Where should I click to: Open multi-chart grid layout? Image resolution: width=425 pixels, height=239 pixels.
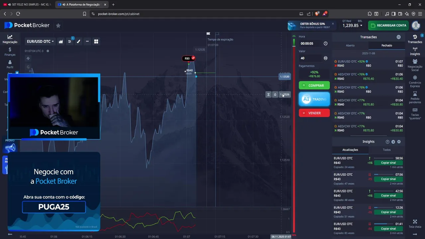point(96,41)
